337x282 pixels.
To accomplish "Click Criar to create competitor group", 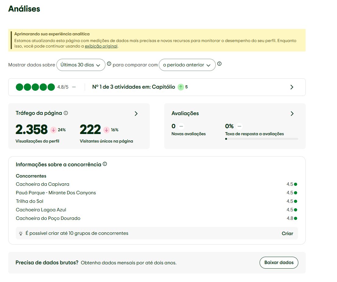I will 287,234.
